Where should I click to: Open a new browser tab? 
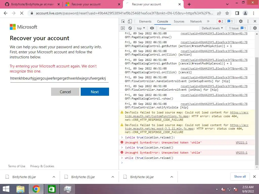[189, 4]
